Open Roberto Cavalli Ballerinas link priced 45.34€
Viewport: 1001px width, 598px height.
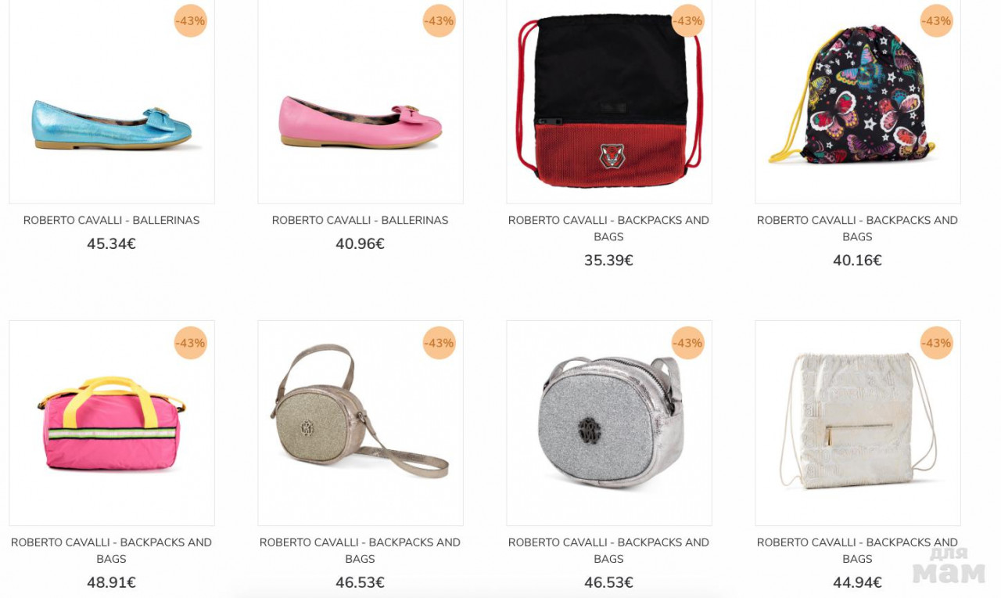[112, 221]
